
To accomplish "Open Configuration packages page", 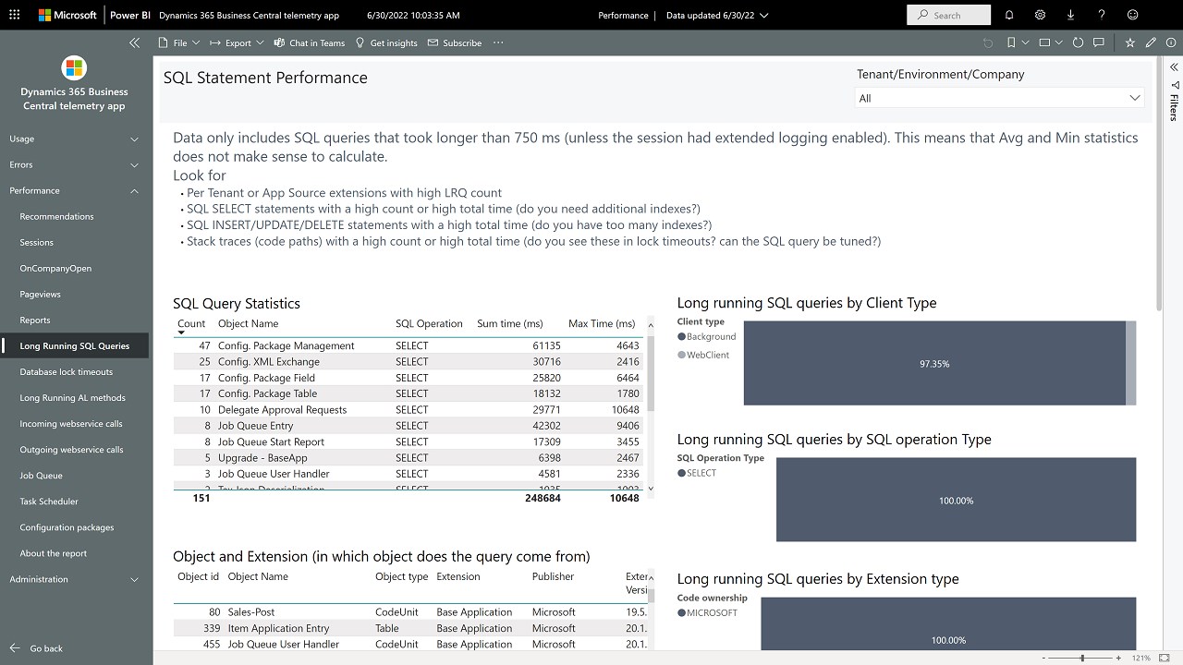I will 67,526.
